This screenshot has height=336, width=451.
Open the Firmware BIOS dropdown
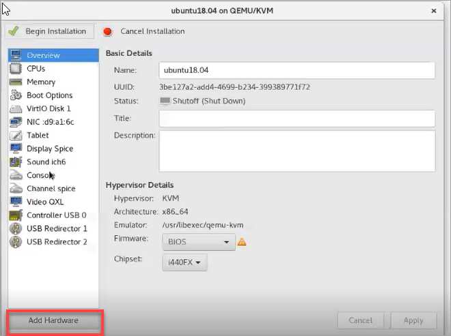point(198,242)
